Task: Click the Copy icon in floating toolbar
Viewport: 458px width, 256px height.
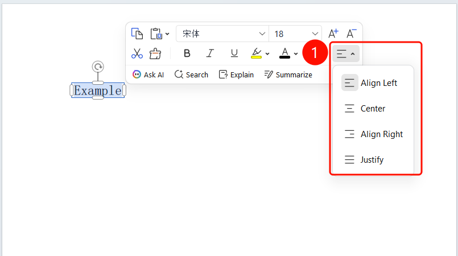Action: [137, 34]
